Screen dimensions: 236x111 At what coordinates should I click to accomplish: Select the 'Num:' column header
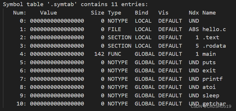click(20, 13)
